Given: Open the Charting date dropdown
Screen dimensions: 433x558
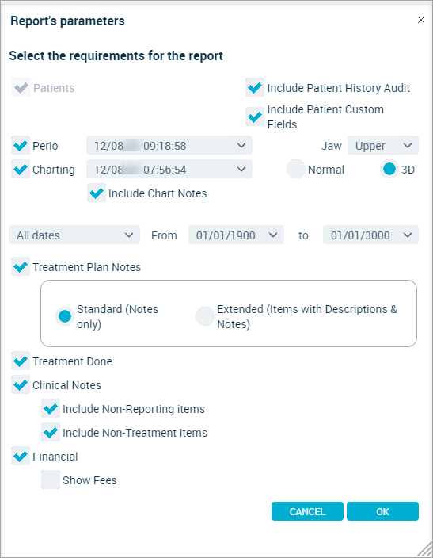Looking at the screenshot, I should point(169,169).
